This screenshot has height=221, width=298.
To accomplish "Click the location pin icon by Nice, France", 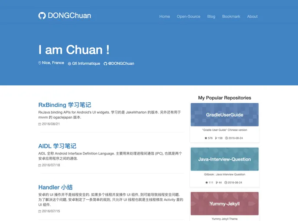I will coord(40,63).
